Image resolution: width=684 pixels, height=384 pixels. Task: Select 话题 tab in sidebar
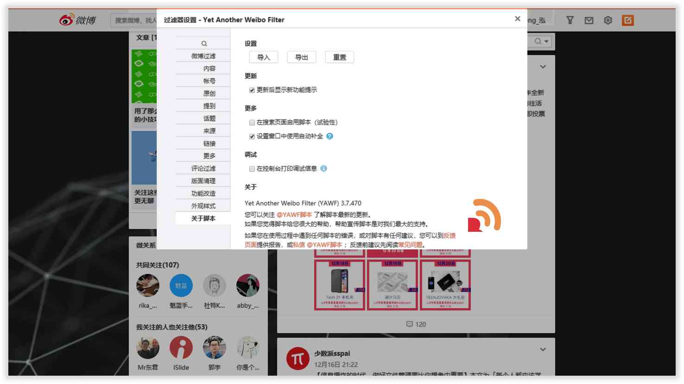click(203, 118)
